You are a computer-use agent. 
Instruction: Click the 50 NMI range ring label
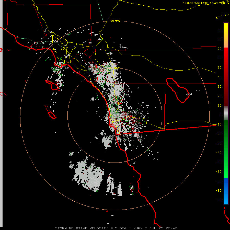[115, 68]
